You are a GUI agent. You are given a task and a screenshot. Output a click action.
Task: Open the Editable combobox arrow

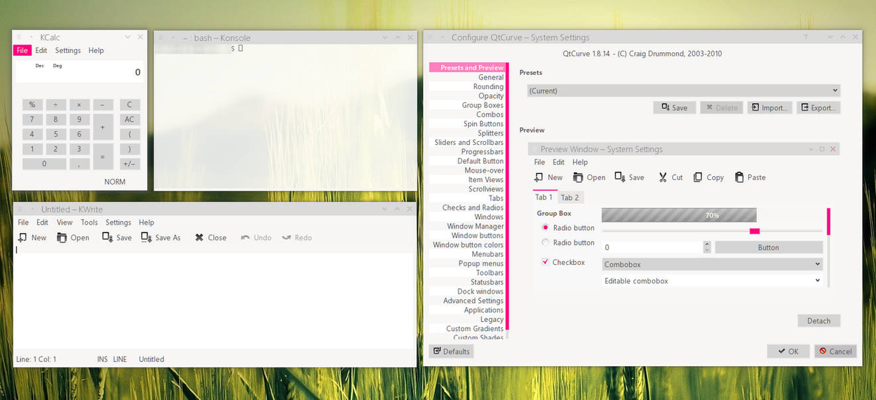(818, 281)
